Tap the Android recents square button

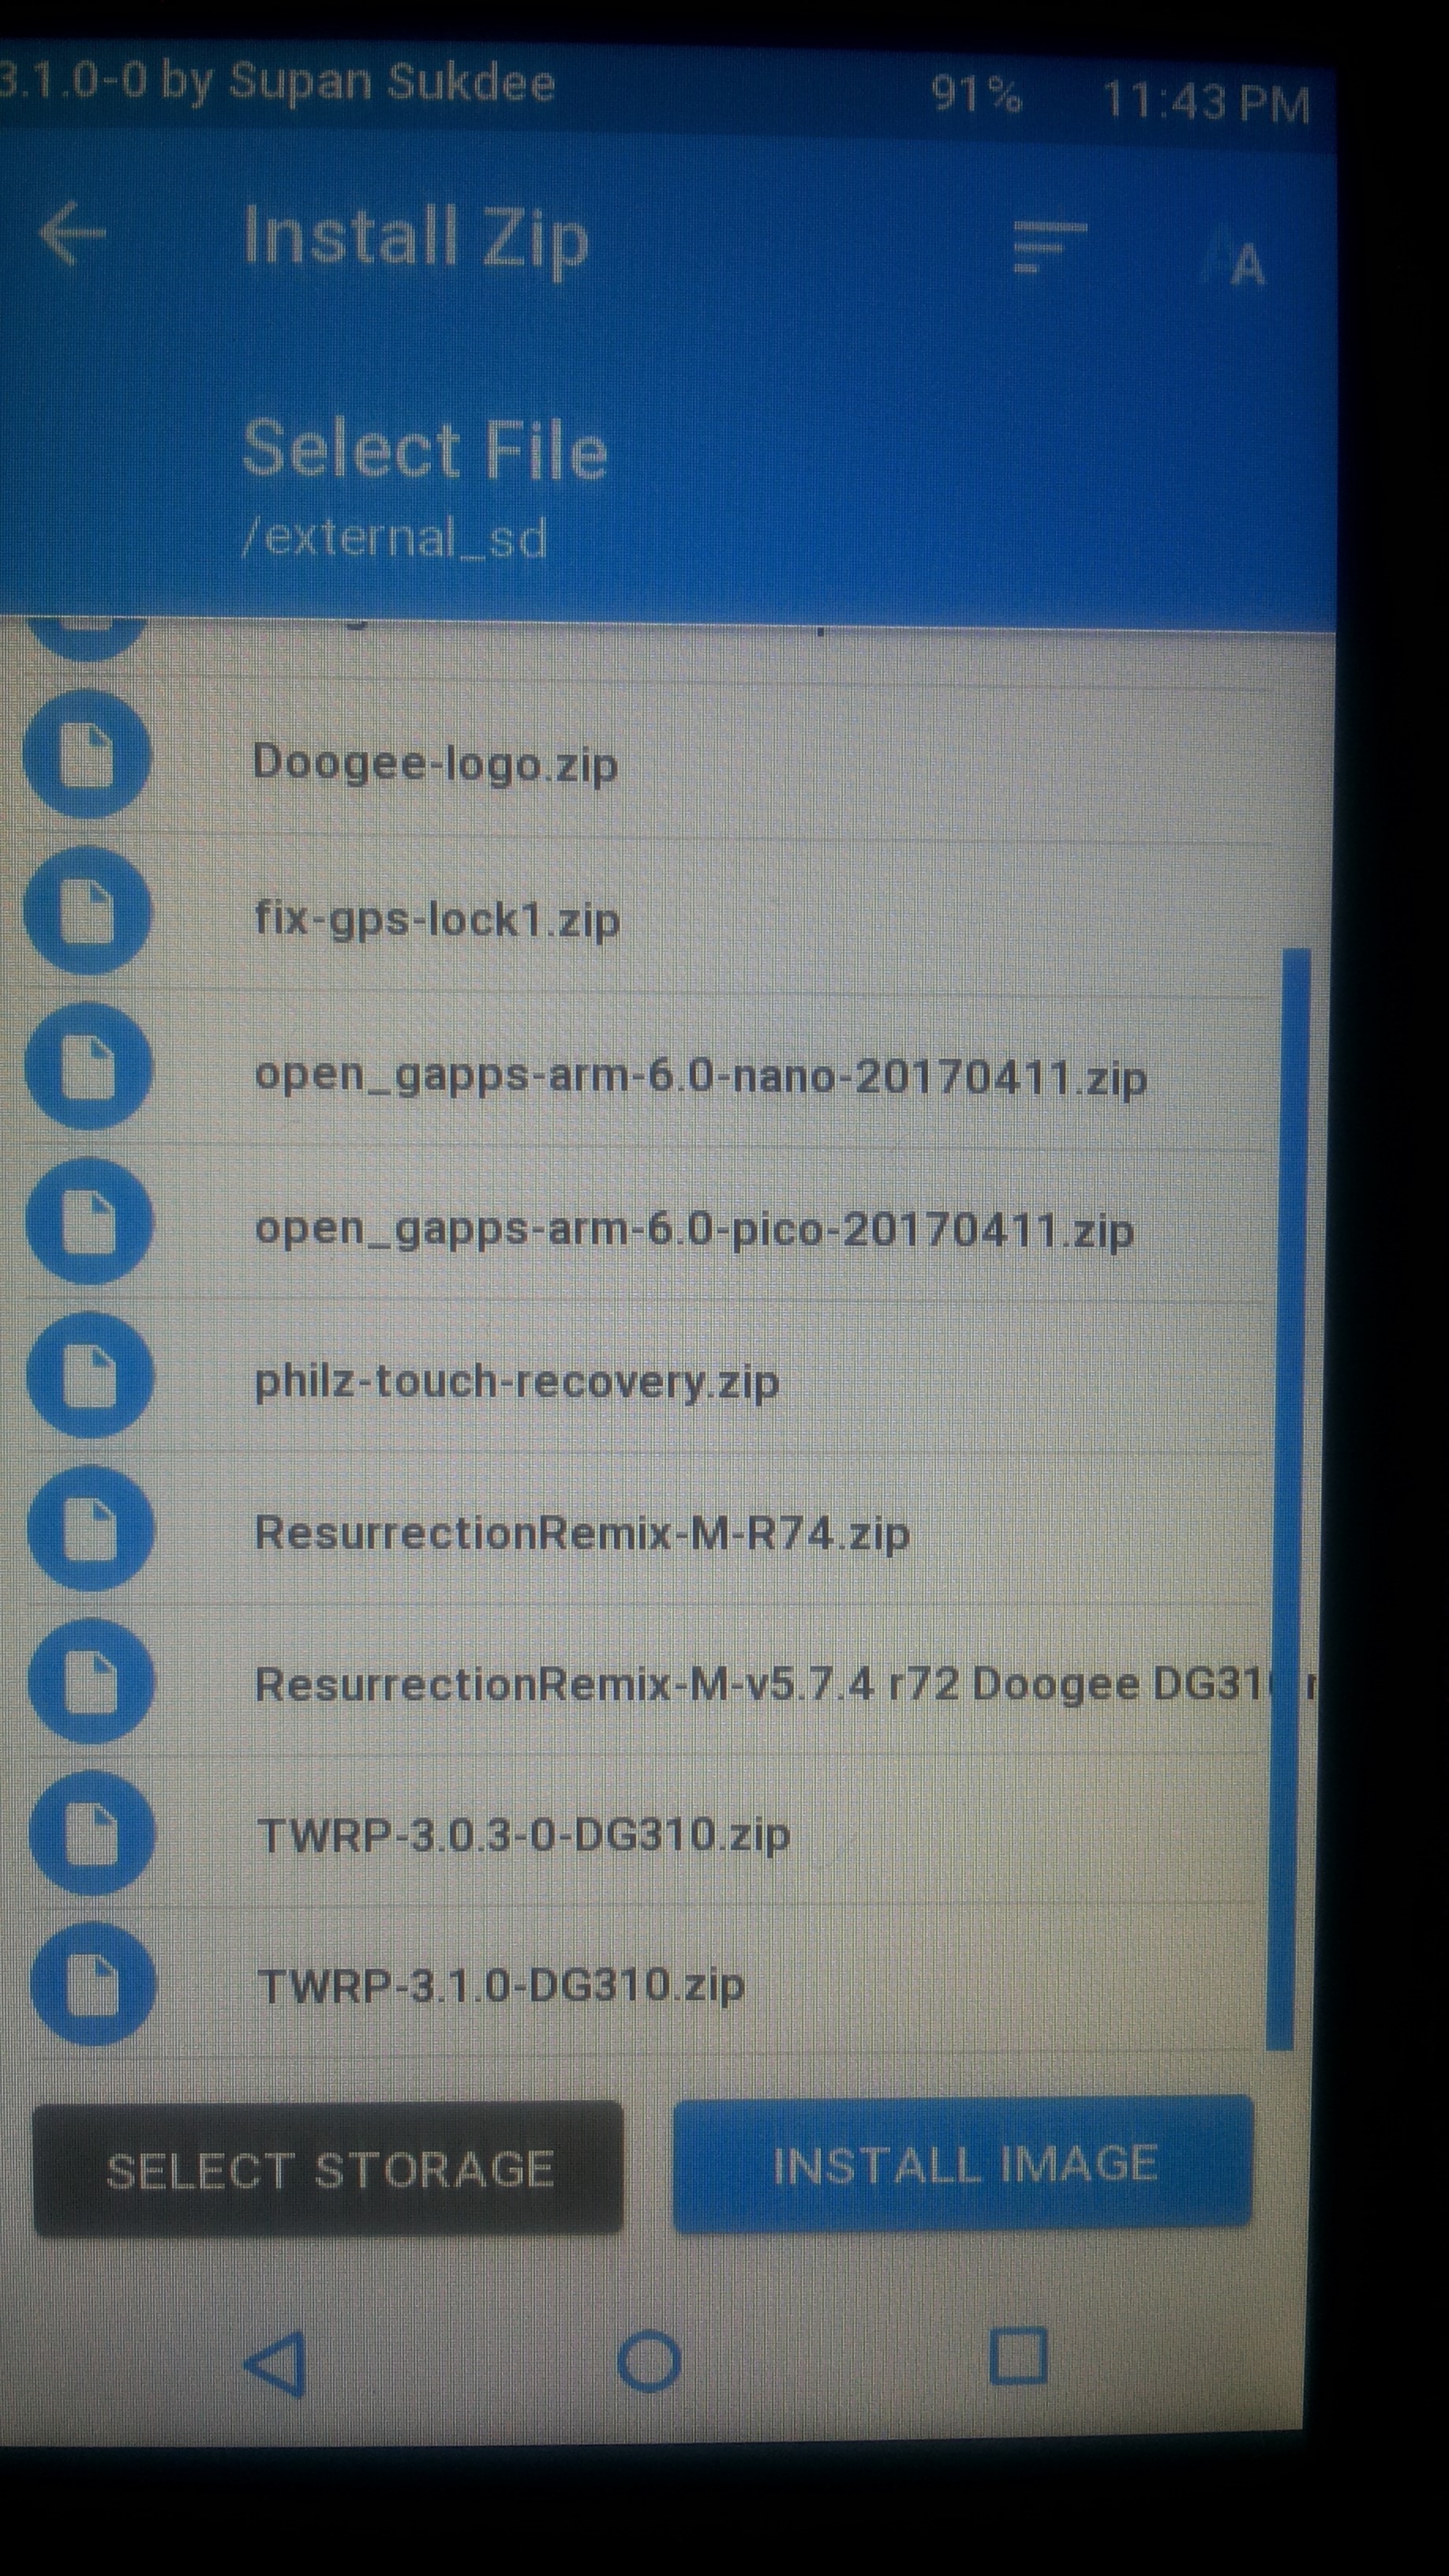[1018, 2356]
